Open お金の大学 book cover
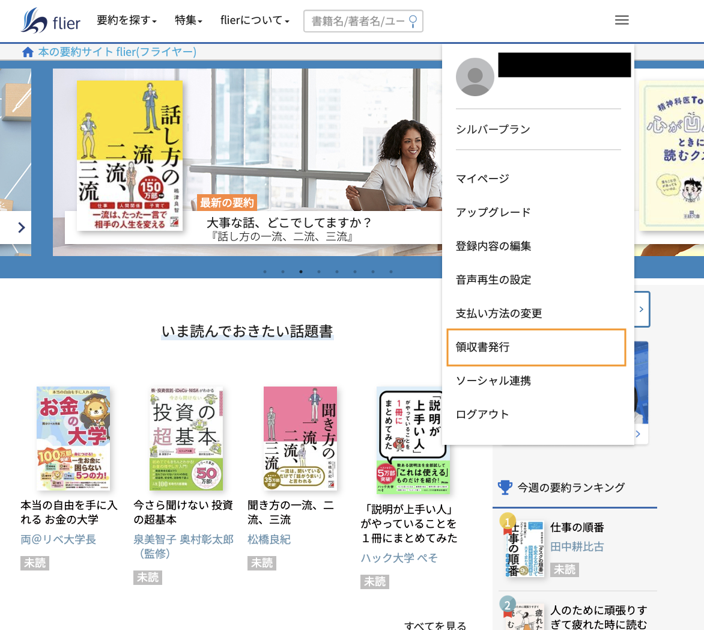Screen dimensions: 704x630 73,438
